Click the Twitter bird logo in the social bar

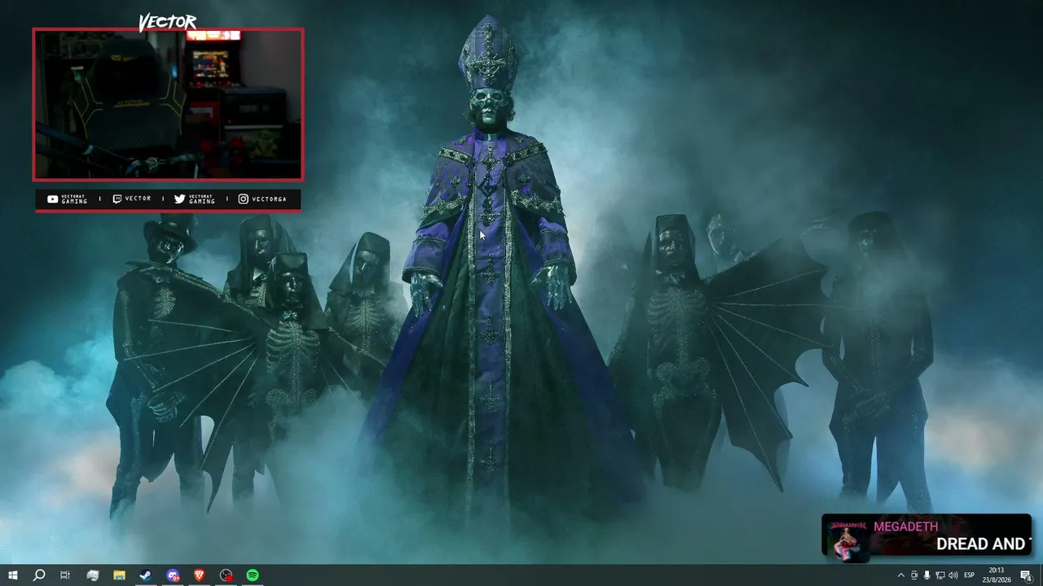pyautogui.click(x=179, y=199)
